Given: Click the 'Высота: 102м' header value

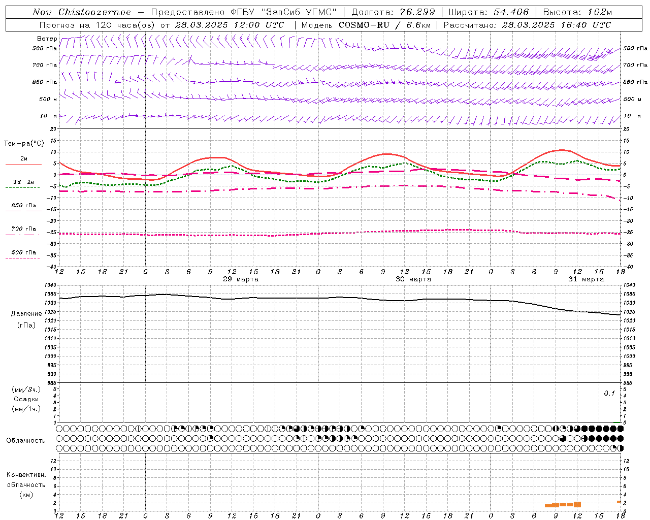Looking at the screenshot, I should (577, 12).
